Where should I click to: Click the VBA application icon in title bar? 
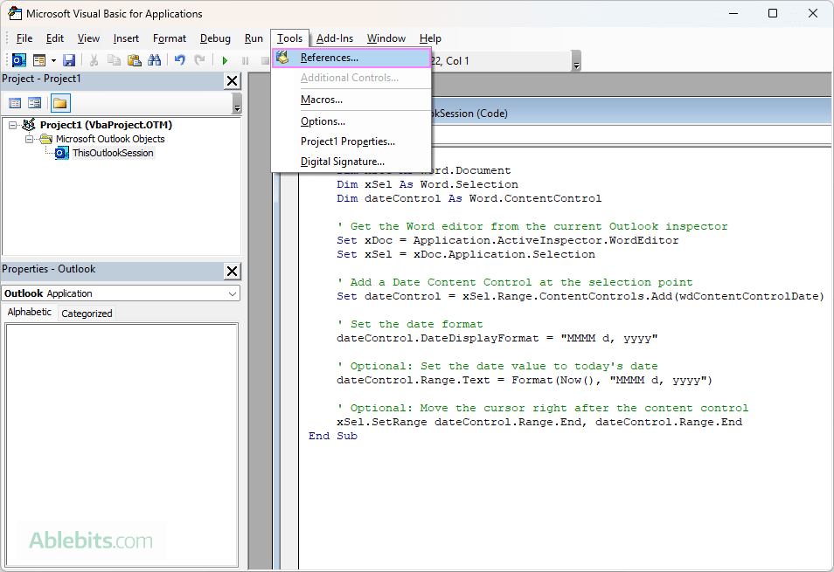pos(14,13)
